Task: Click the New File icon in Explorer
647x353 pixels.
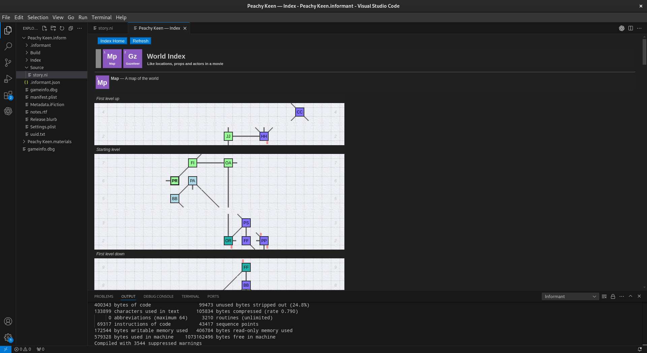Action: (44, 28)
